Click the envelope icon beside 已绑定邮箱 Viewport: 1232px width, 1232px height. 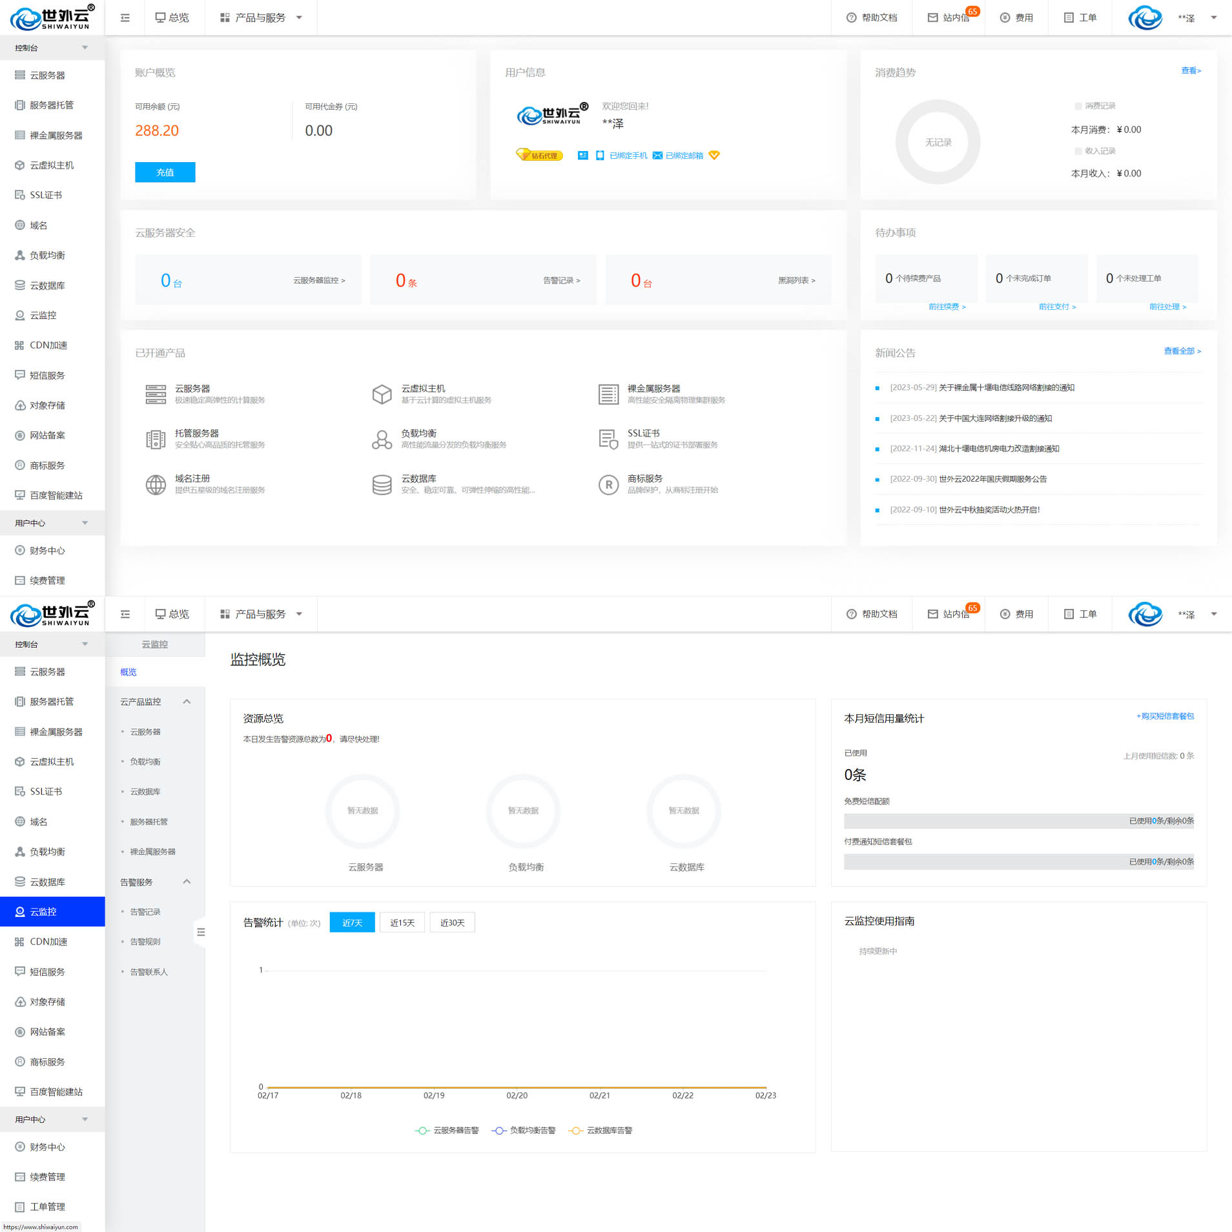[657, 156]
